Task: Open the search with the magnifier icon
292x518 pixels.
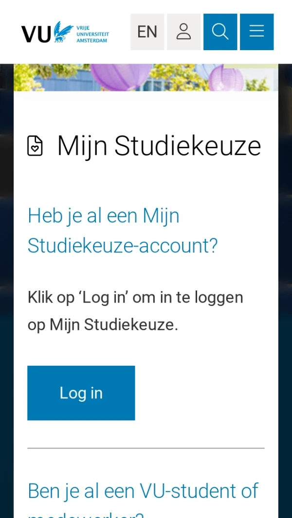Action: tap(220, 32)
